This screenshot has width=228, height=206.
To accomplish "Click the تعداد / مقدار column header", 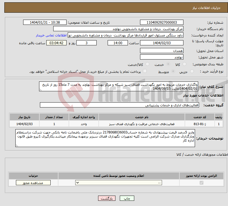I will pyautogui.click(x=54, y=117).
